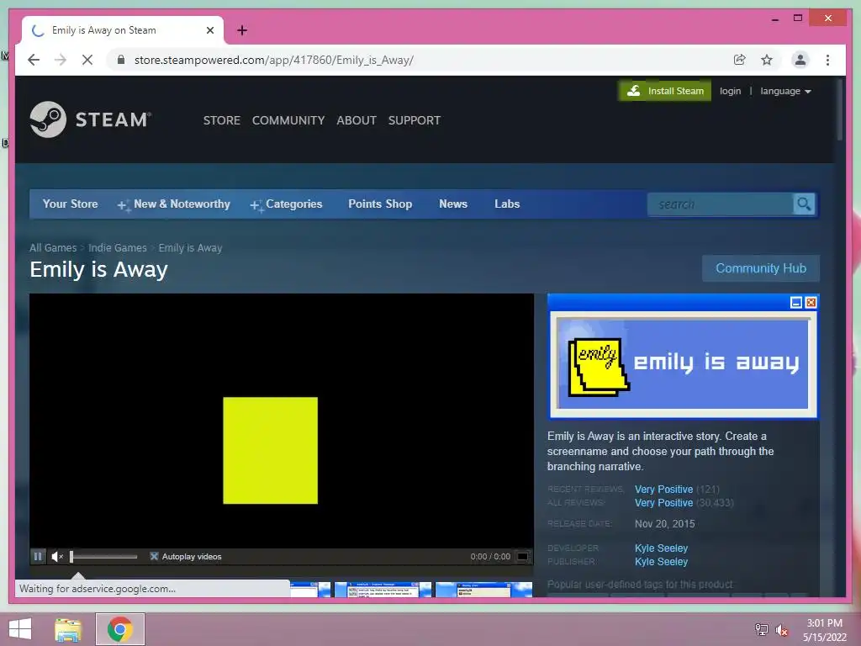This screenshot has height=646, width=861.
Task: Click the release date Nov 20, 2015
Action: [x=664, y=523]
